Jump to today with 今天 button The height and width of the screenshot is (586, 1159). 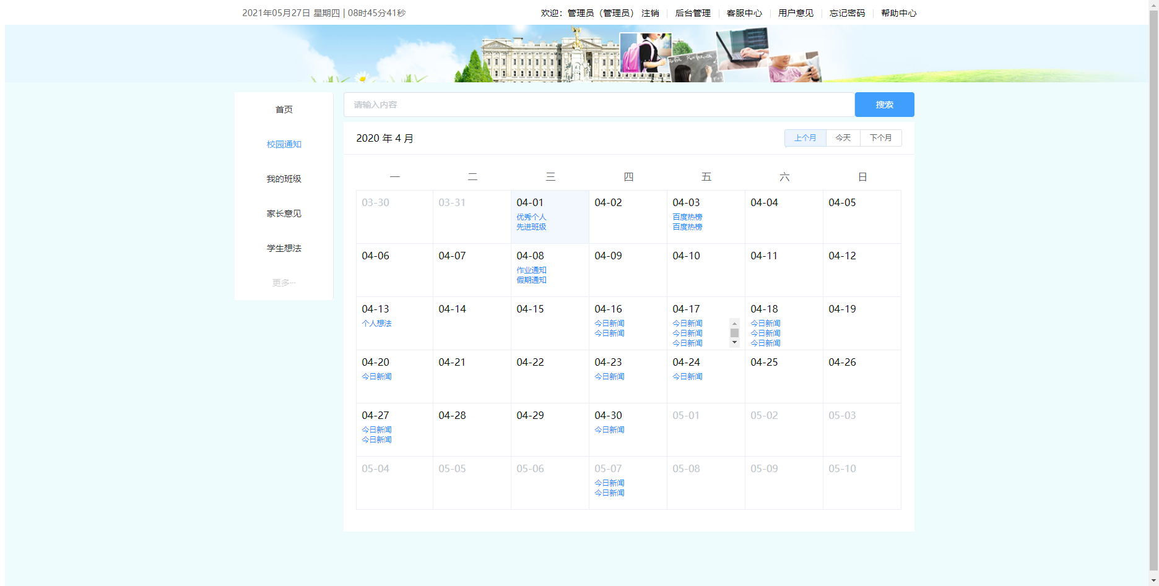[843, 138]
